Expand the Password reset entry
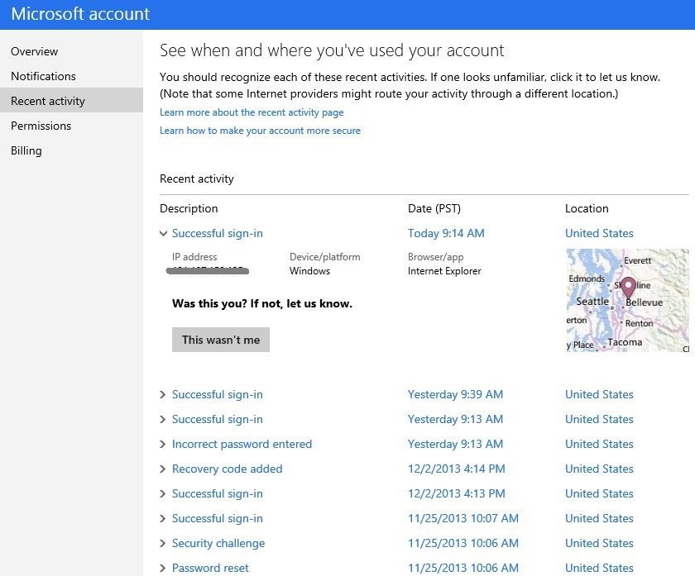 163,569
